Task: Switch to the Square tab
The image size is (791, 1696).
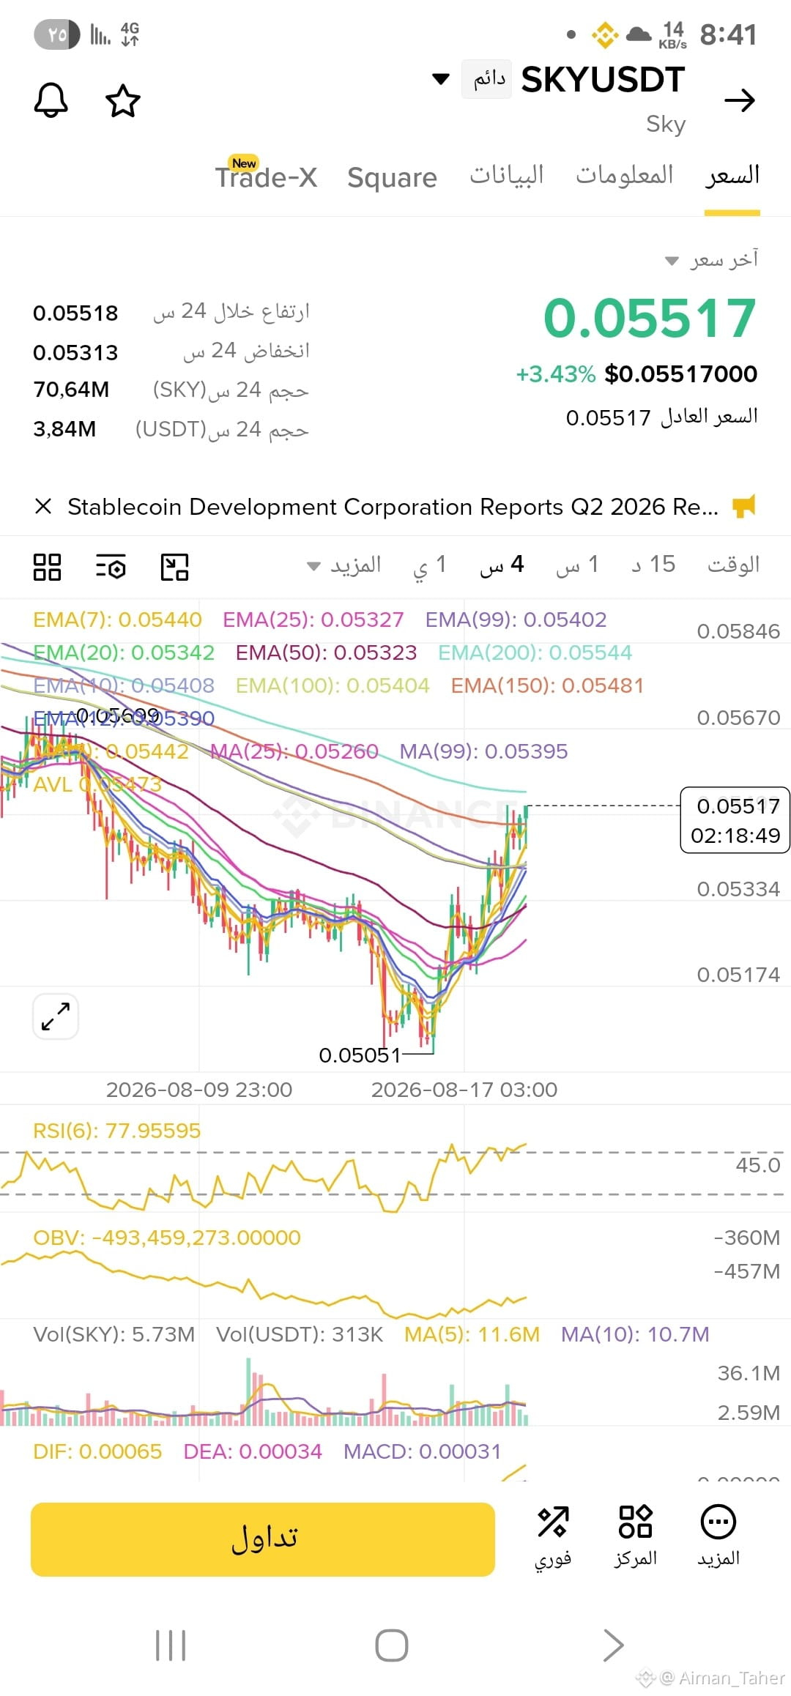Action: pyautogui.click(x=392, y=177)
